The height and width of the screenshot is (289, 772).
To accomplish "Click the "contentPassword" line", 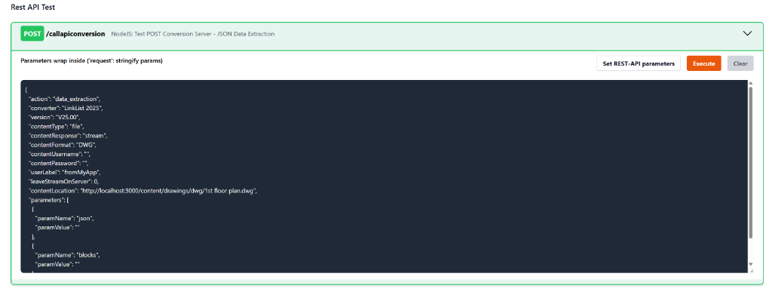I will pos(58,162).
